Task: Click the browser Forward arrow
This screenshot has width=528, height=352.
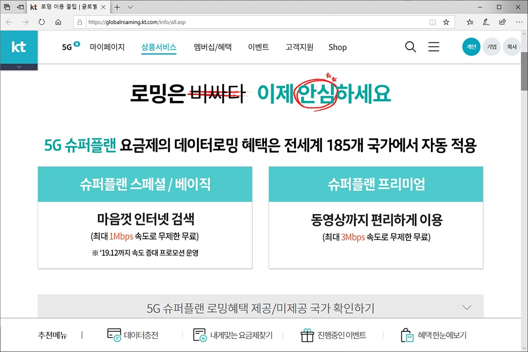Action: pos(25,22)
